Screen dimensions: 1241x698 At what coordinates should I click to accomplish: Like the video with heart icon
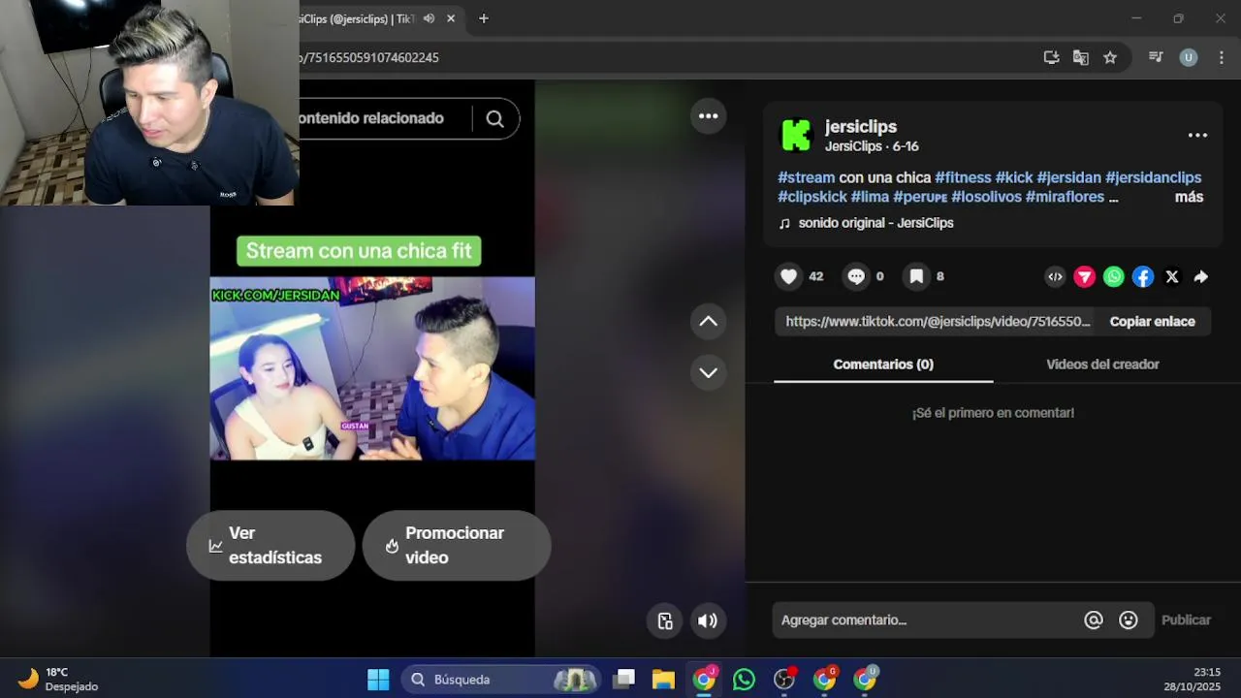tap(789, 276)
